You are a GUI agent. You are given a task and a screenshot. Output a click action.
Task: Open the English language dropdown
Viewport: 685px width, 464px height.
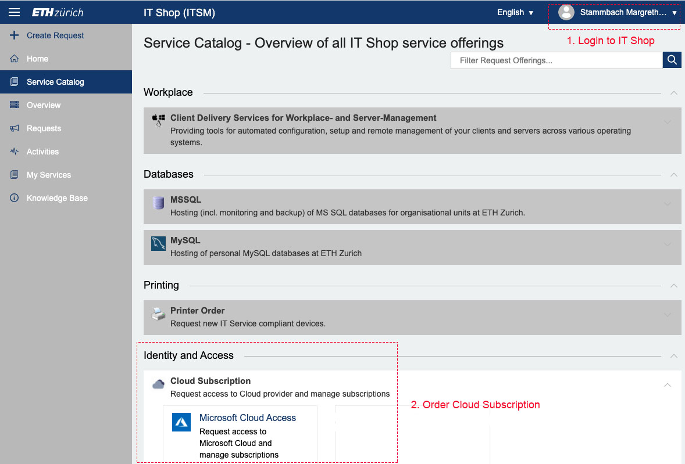515,12
